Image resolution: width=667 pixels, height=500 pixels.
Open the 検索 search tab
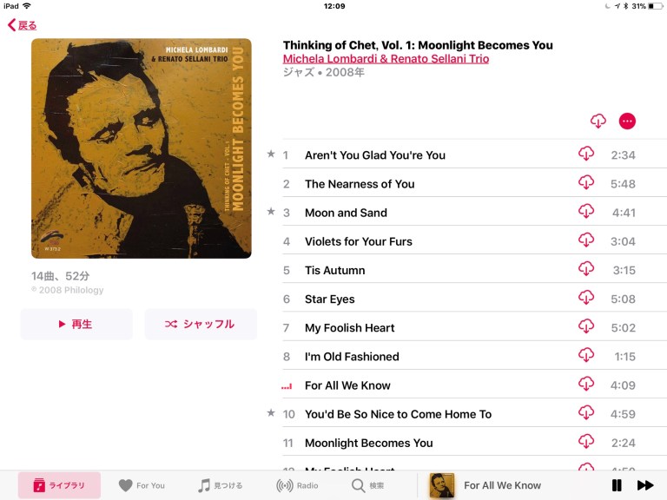(x=368, y=485)
